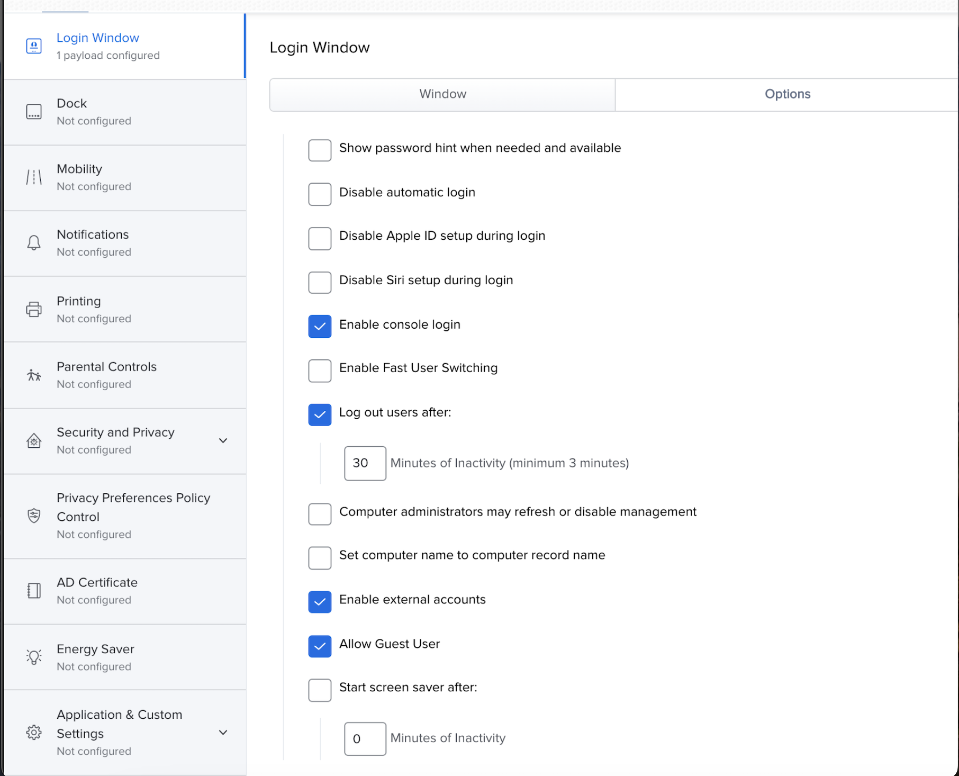This screenshot has width=959, height=776.
Task: Open the Notifications payload settings
Action: coord(125,243)
